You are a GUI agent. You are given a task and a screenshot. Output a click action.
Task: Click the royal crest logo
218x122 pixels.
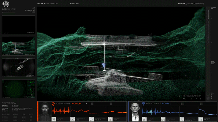tap(6, 4)
